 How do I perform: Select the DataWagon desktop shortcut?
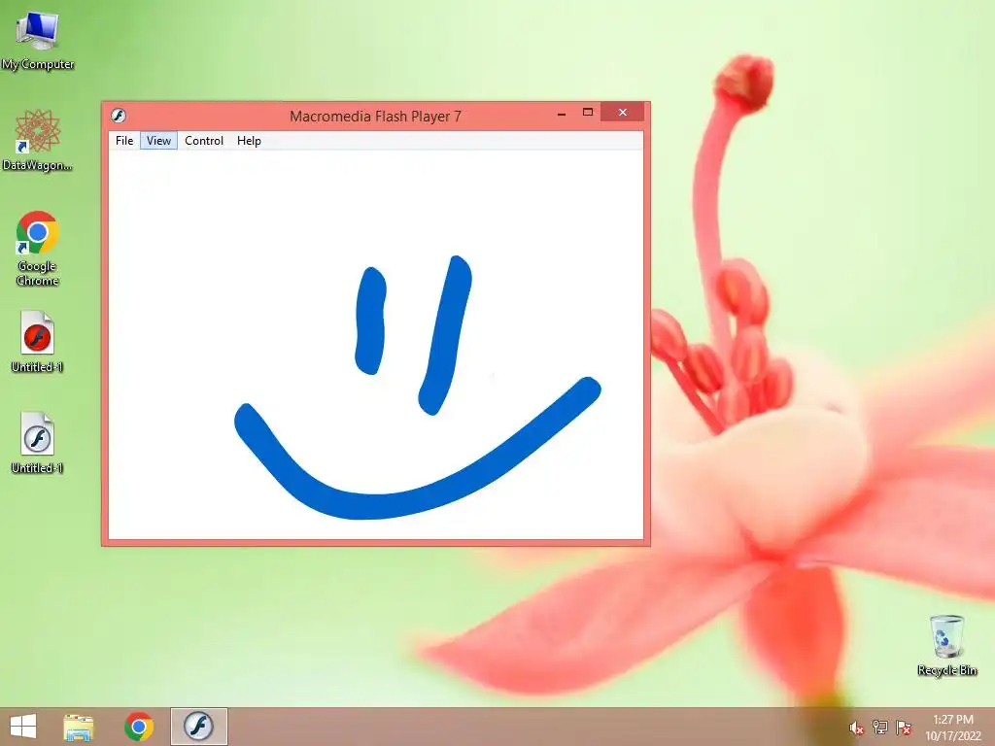click(38, 140)
